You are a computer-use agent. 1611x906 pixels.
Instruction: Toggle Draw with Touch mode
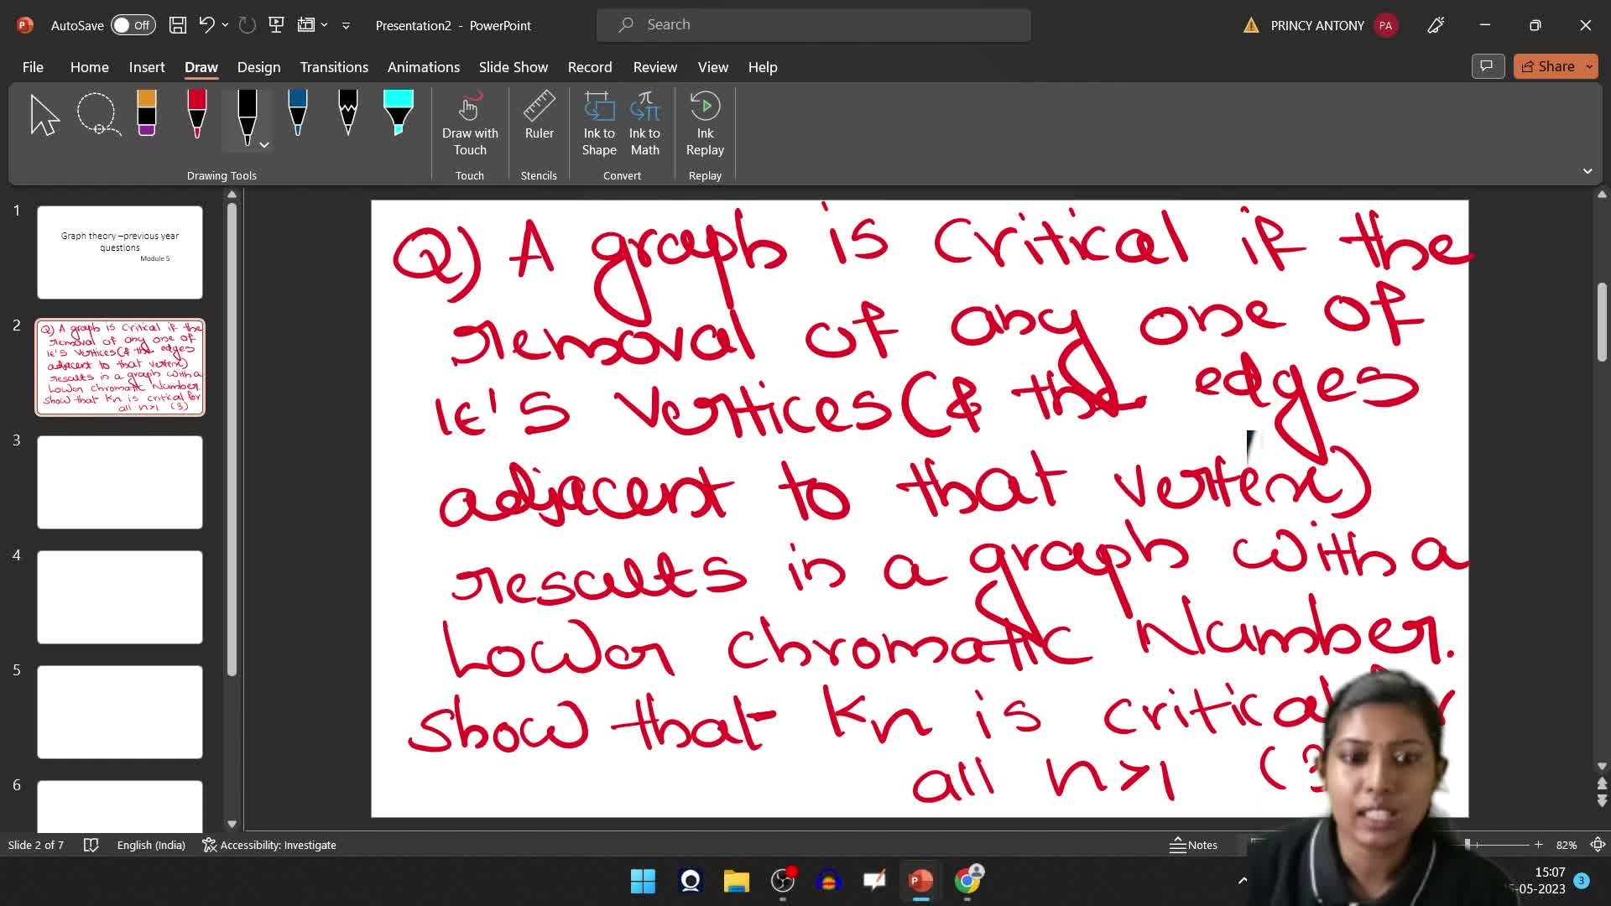470,124
